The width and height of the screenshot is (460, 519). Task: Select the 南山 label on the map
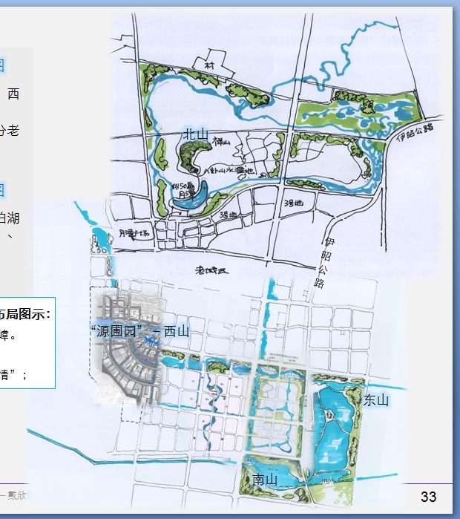click(265, 480)
